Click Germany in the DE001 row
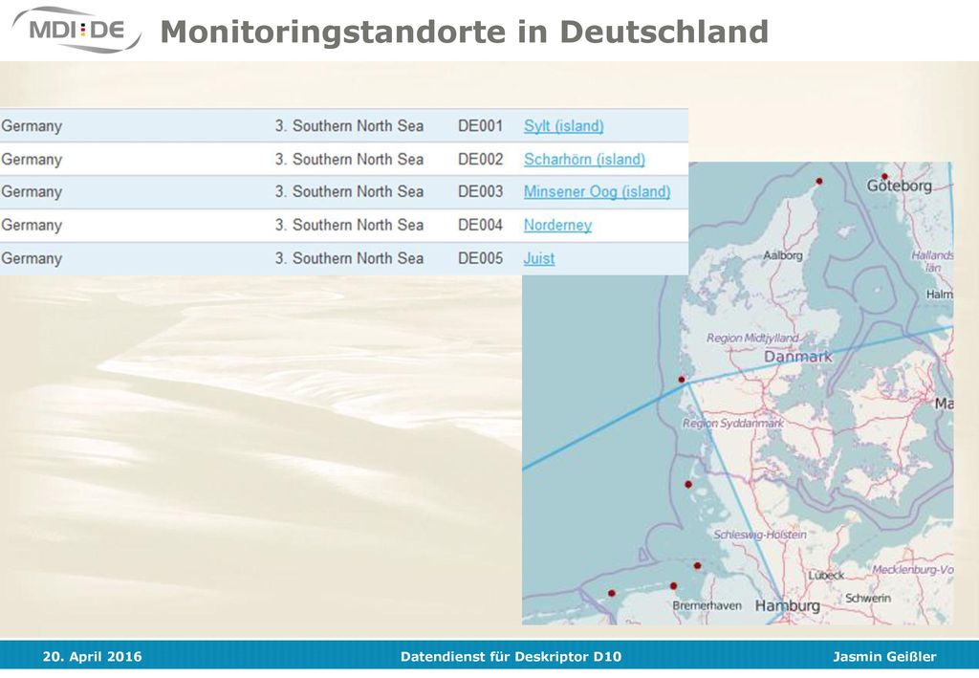This screenshot has width=979, height=678. pyautogui.click(x=32, y=126)
